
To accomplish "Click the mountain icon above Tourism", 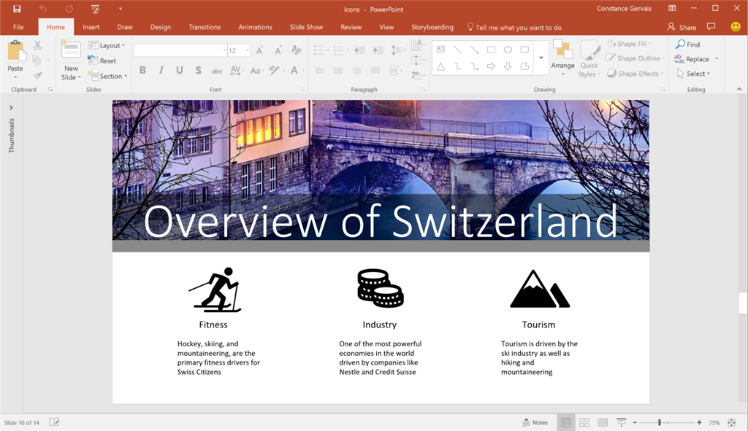I will pyautogui.click(x=539, y=289).
